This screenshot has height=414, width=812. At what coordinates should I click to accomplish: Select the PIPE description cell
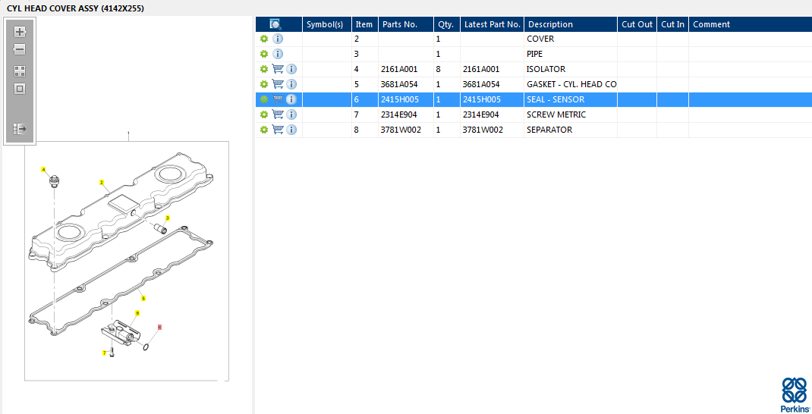coord(571,54)
